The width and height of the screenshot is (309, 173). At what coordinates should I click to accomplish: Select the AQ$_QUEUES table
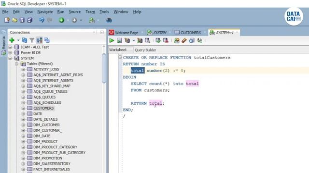pyautogui.click(x=44, y=97)
